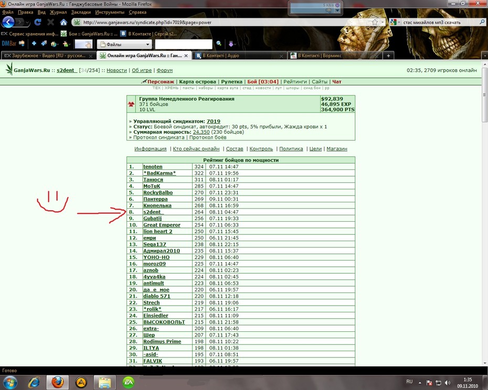This screenshot has height=390, width=488.
Task: Click the DMBar search magnifier icon
Action: point(219,44)
